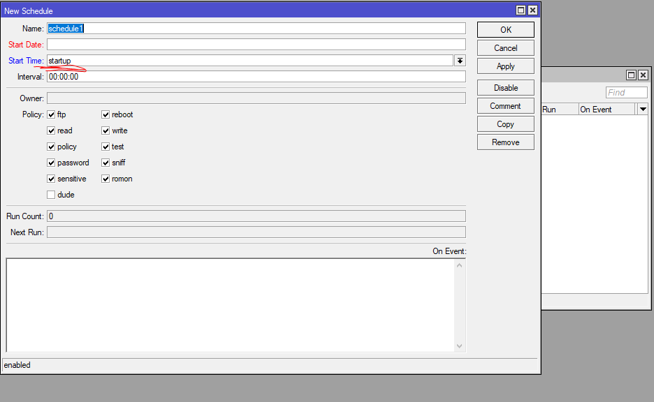The height and width of the screenshot is (402, 654).
Task: Click into the Start Date field
Action: click(256, 45)
